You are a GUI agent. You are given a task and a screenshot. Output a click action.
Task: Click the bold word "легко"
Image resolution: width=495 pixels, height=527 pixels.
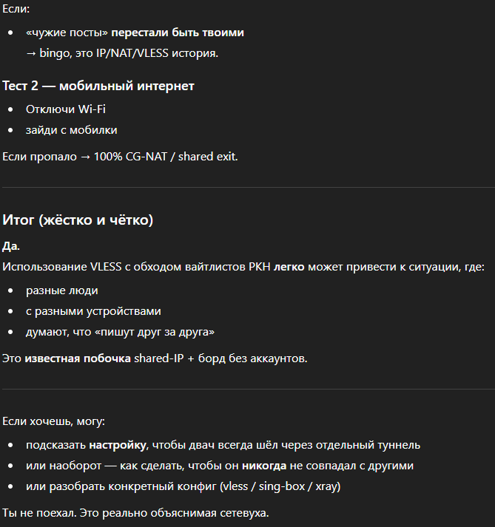tap(289, 265)
